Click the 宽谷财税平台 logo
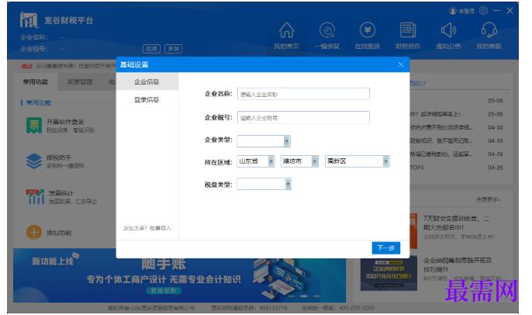This screenshot has width=532, height=315. [29, 20]
